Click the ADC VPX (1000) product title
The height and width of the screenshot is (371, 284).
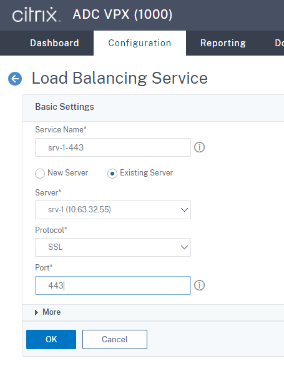[122, 14]
